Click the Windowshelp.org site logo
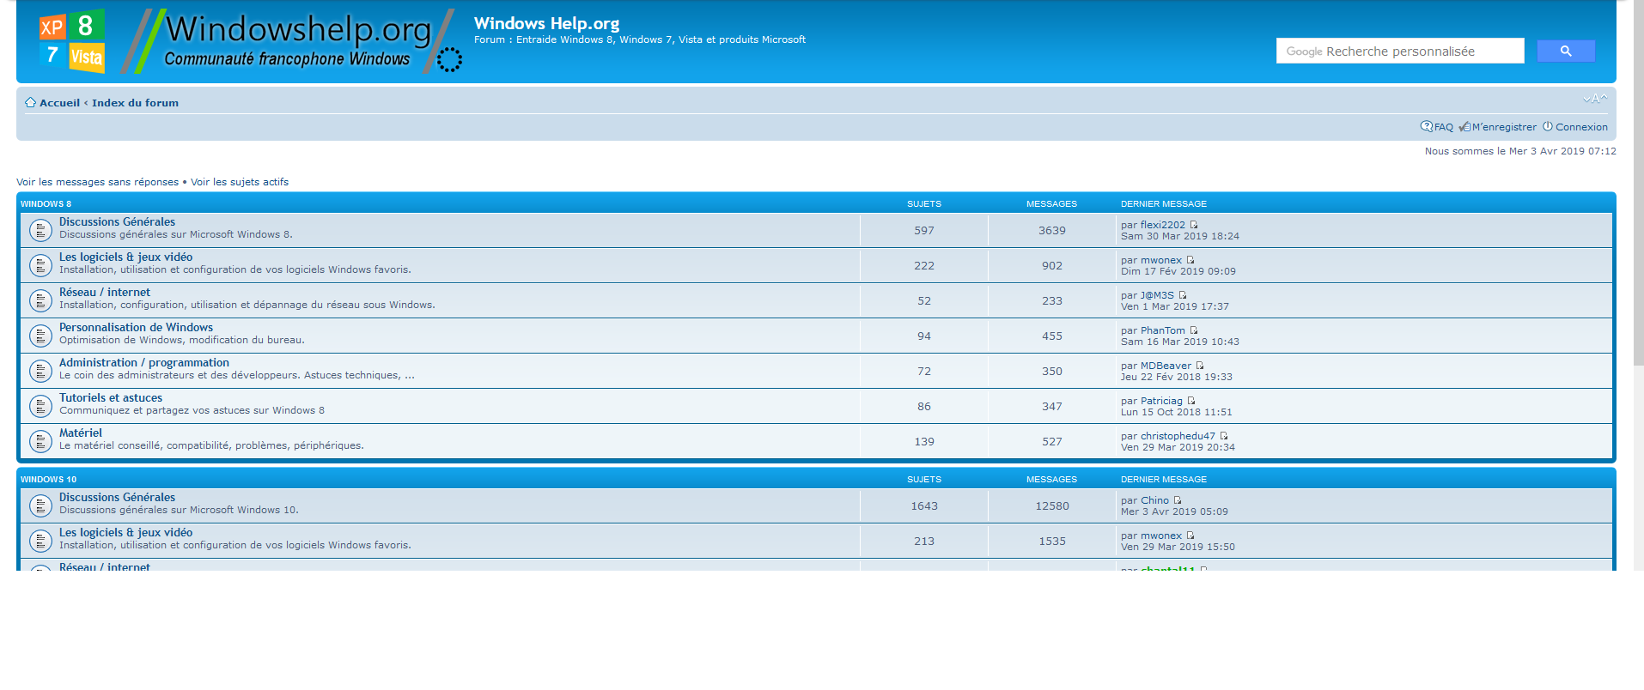This screenshot has width=1644, height=690. 249,41
